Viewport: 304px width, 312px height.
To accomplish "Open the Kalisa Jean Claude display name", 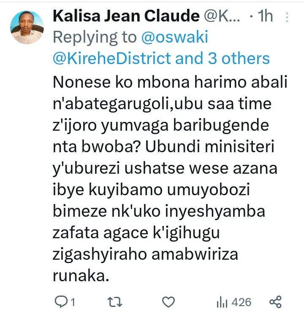I will (126, 16).
